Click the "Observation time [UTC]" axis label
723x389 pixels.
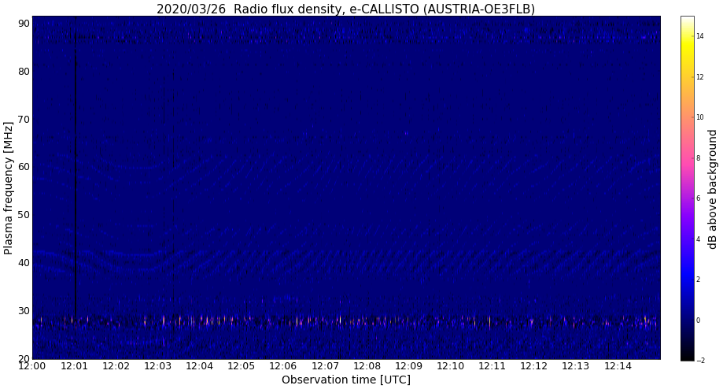click(x=346, y=380)
